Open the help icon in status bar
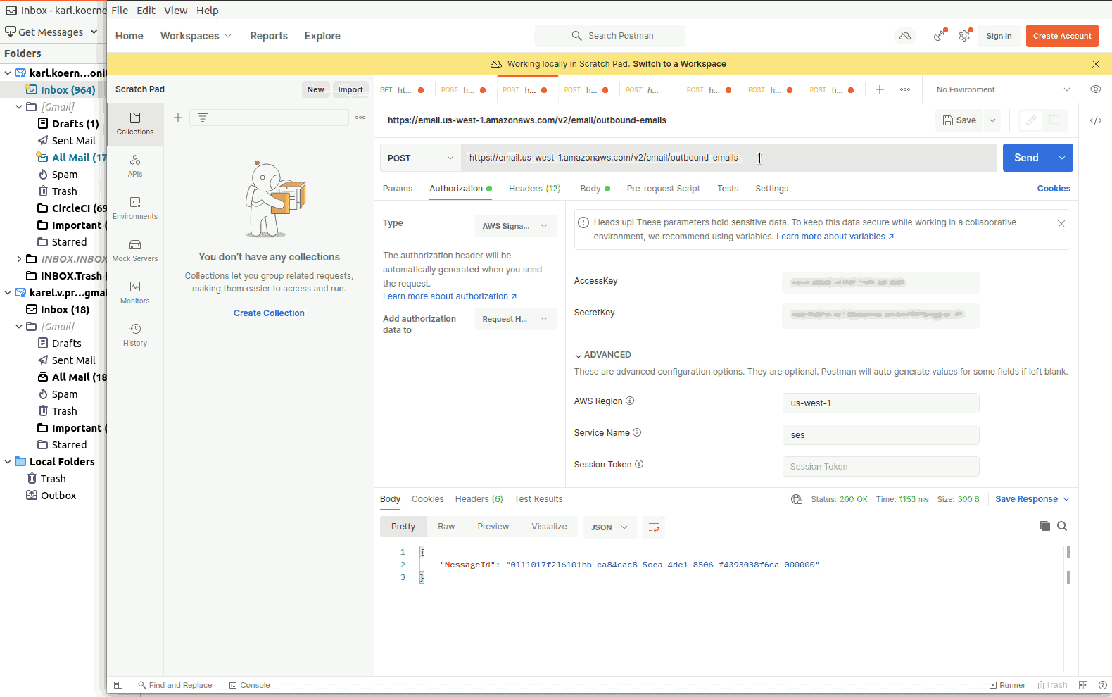 (1103, 685)
